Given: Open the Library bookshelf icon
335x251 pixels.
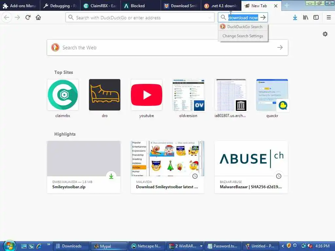Looking at the screenshot, I should pos(306,18).
